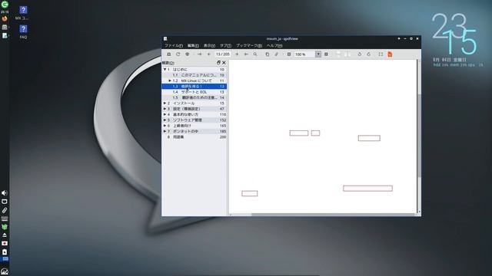Close the outline side panel

point(224,63)
